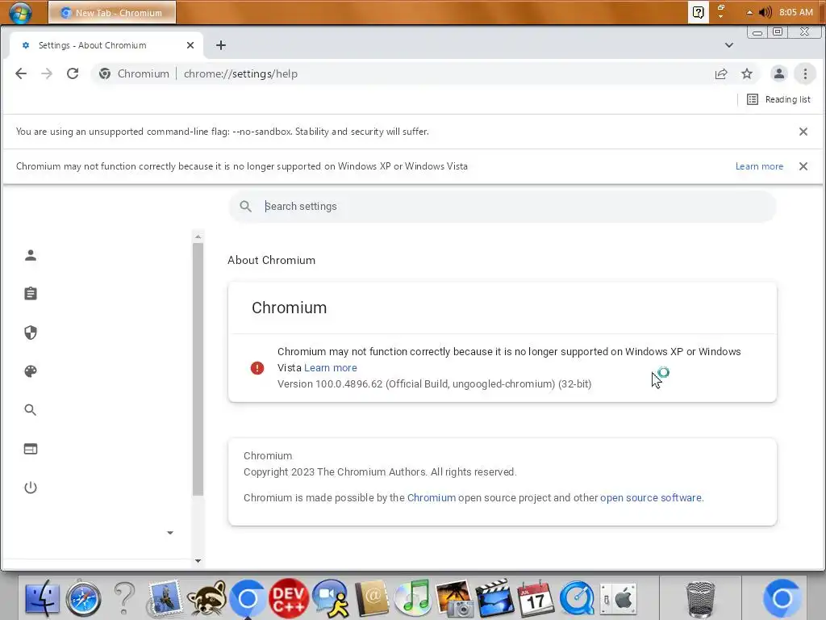Image resolution: width=826 pixels, height=620 pixels.
Task: Click the running Chromium icon in dock
Action: [x=248, y=599]
